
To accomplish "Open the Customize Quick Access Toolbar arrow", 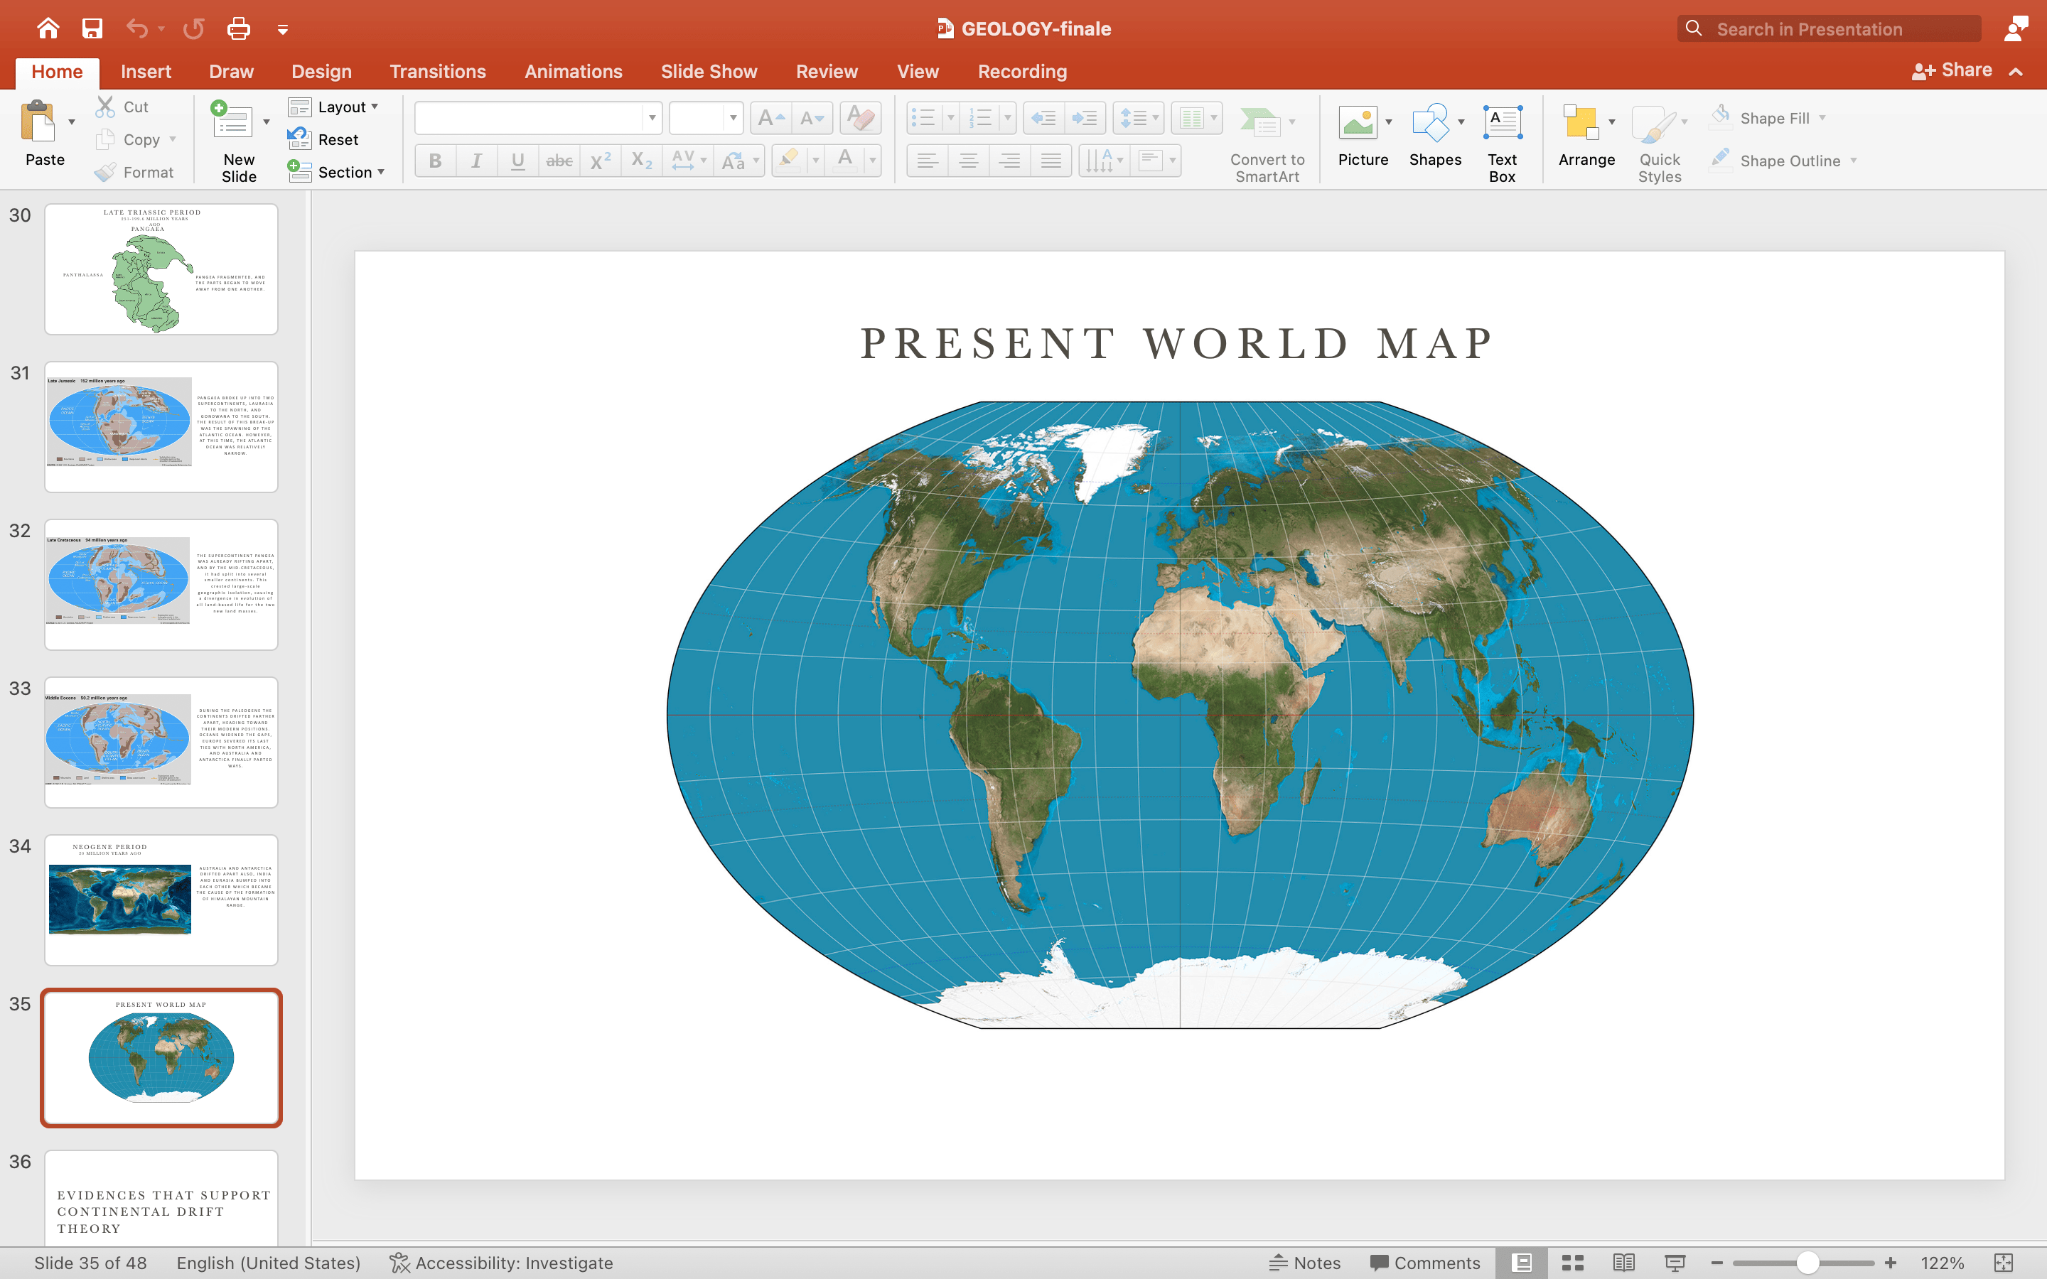I will tap(282, 30).
